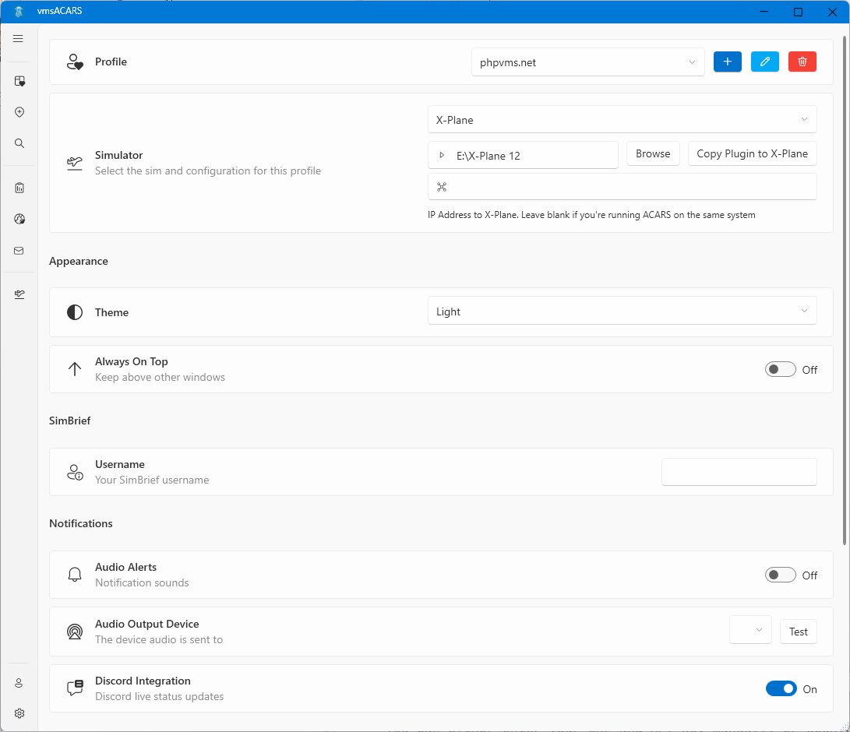
Task: Click Browse for X-Plane folder
Action: (x=653, y=154)
